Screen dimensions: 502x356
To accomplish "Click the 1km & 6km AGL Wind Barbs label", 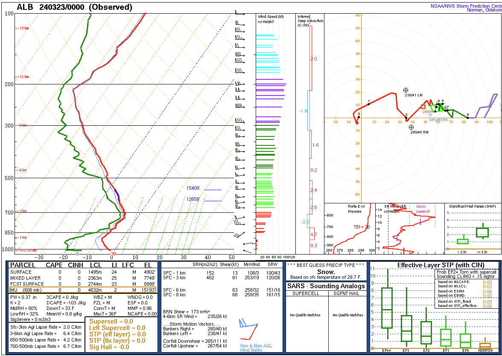I will coord(256,348).
